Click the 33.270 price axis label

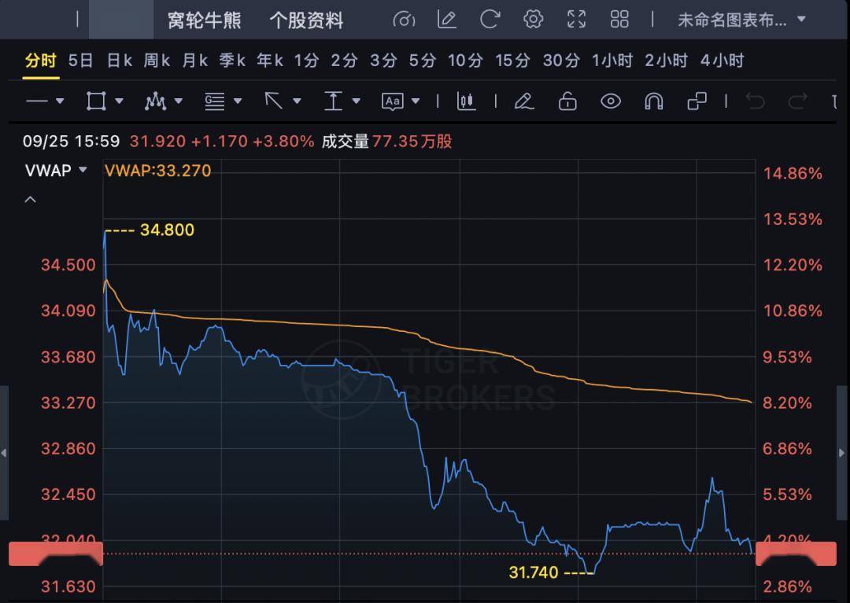(68, 403)
